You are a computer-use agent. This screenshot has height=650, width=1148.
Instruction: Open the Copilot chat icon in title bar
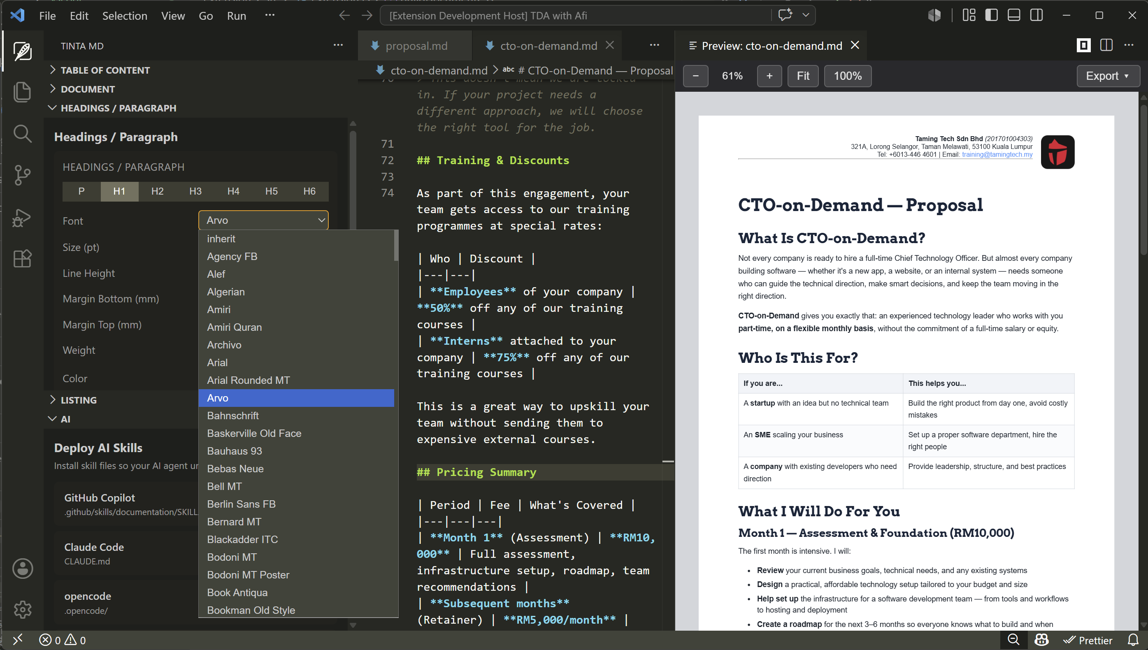(x=785, y=15)
